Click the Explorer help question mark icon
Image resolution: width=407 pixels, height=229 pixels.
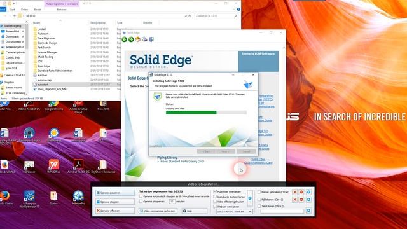[238, 10]
